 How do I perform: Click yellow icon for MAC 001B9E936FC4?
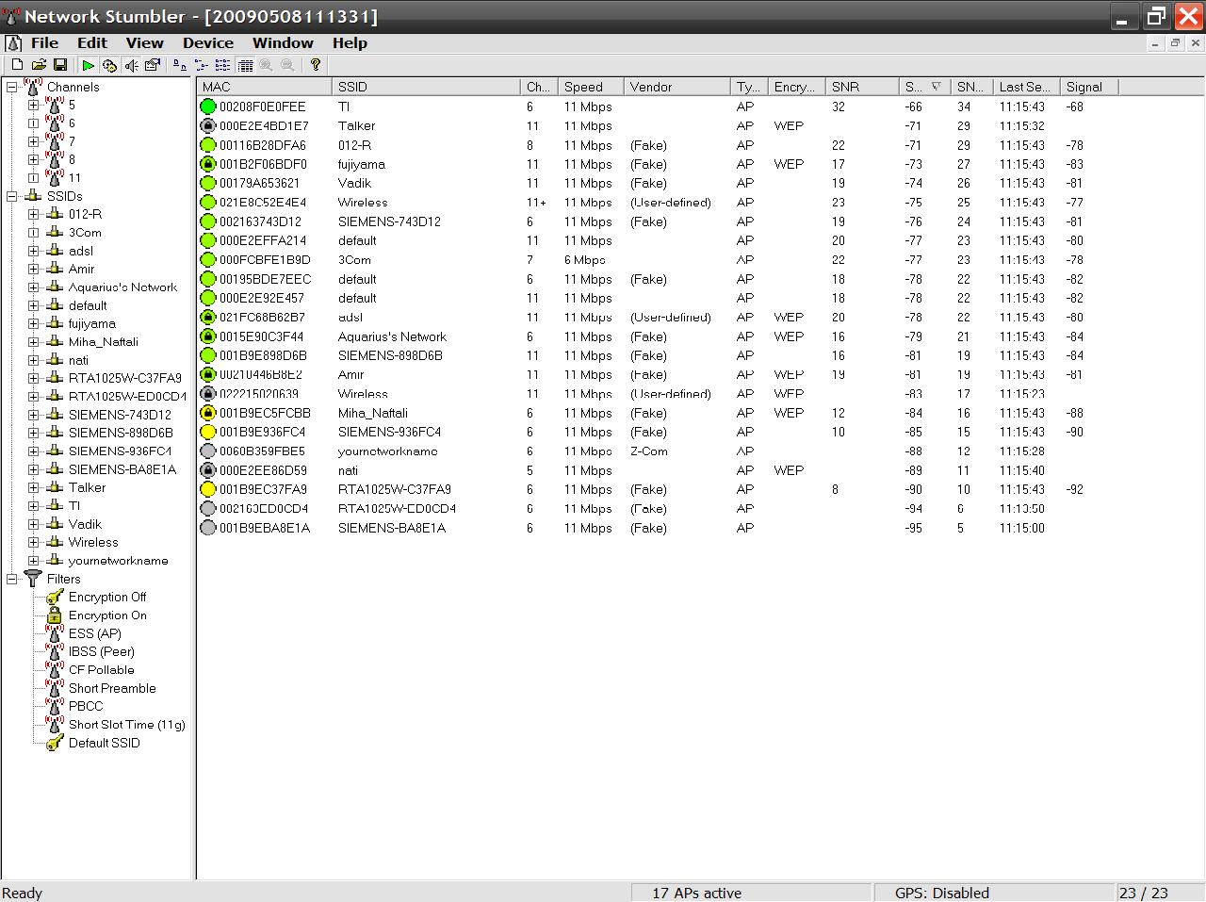[208, 432]
